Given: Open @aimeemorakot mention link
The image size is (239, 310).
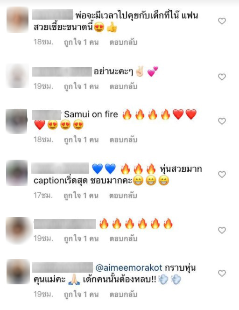Looking at the screenshot, I should pos(129,268).
